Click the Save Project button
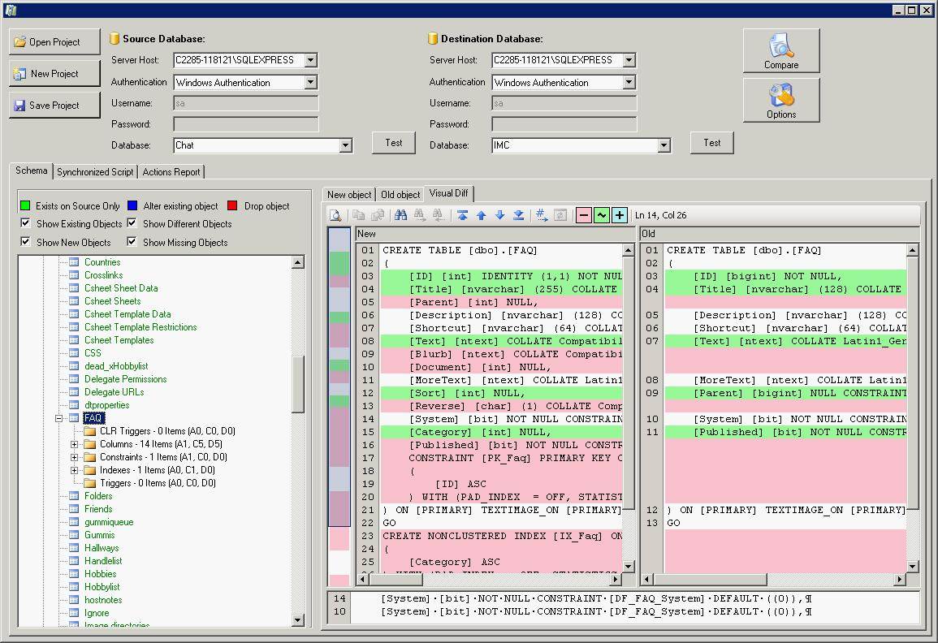This screenshot has height=643, width=938. tap(54, 106)
